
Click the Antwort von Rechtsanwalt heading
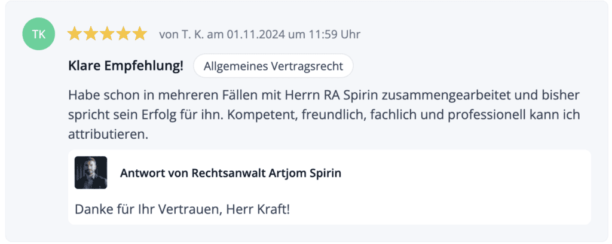coord(193,173)
